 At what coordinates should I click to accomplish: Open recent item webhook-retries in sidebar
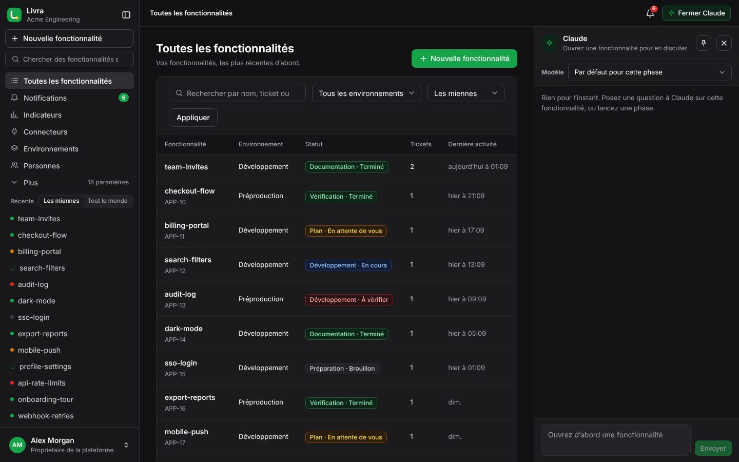tap(69, 416)
